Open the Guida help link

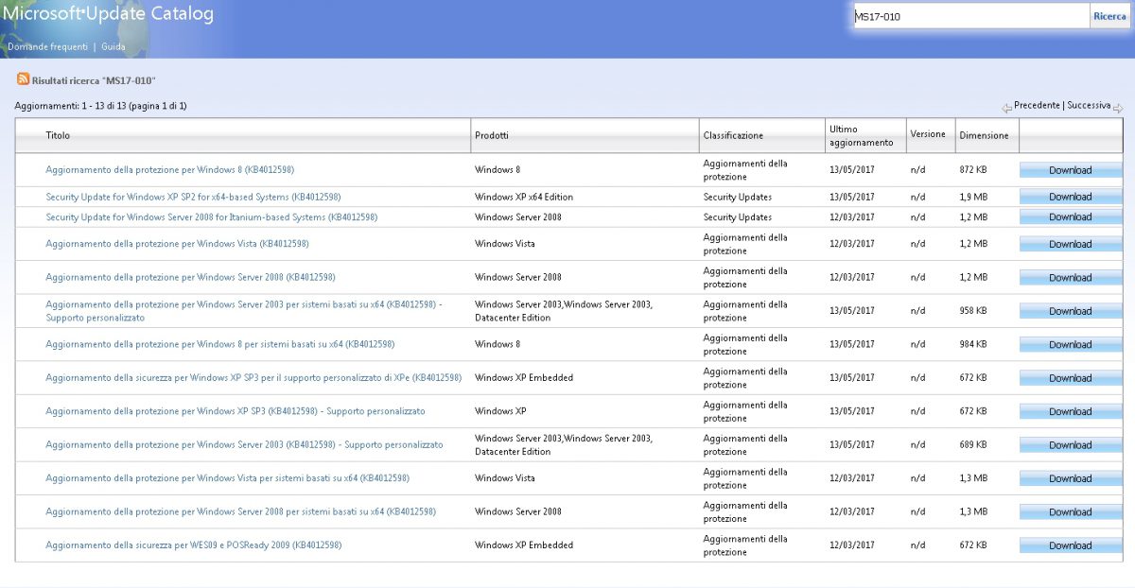(113, 46)
